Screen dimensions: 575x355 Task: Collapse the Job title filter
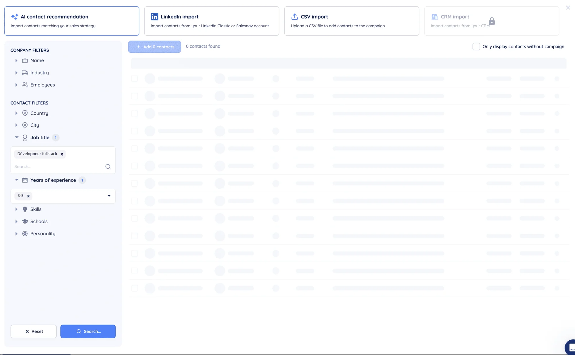(17, 138)
